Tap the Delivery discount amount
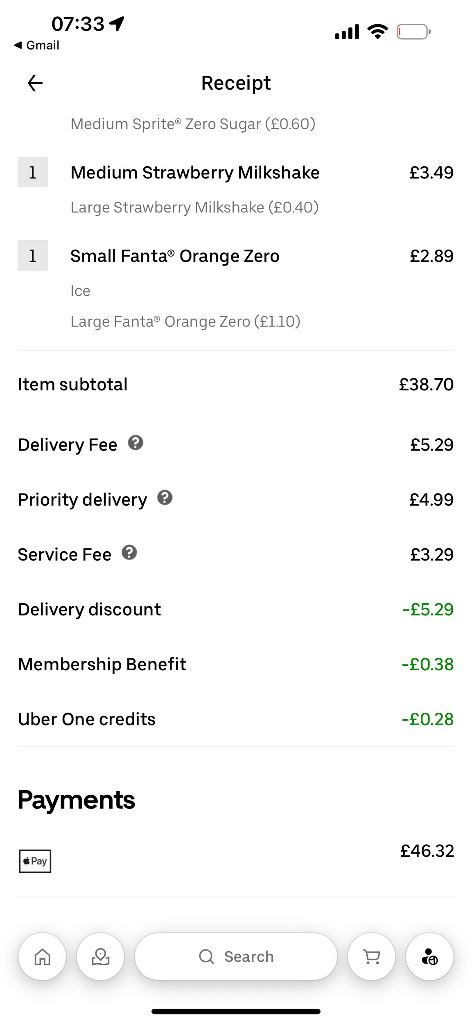This screenshot has width=472, height=1023. pos(428,609)
